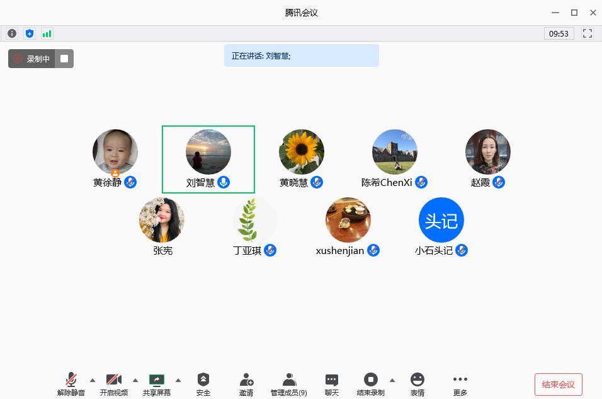
Task: Select 黄晓慧's sunflower avatar
Action: point(302,152)
